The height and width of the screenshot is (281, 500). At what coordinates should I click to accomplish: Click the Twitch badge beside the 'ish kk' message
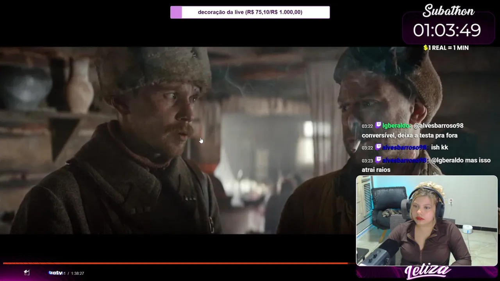coord(378,147)
